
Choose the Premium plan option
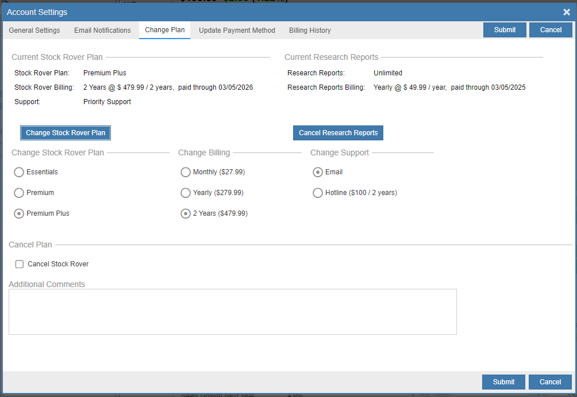point(19,193)
